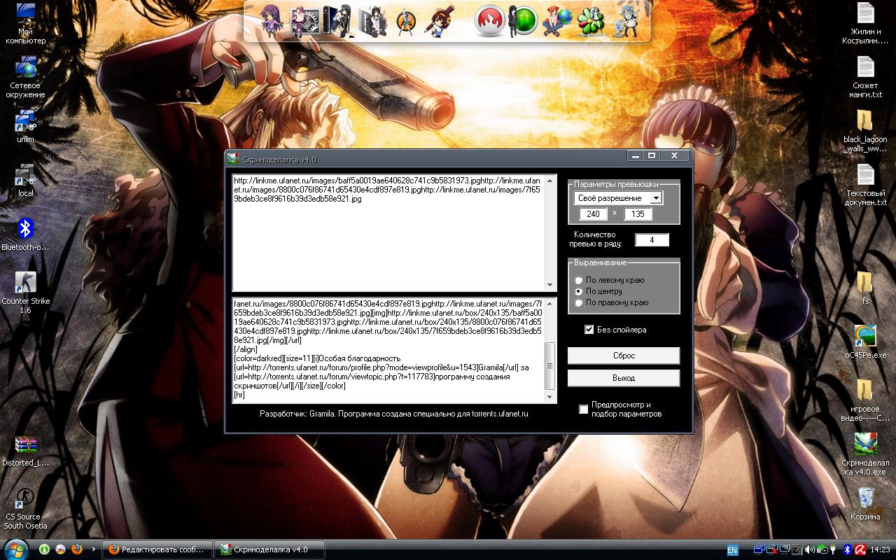Click the Bluetooth tray icon
Viewport: 896px width, 560px height.
(846, 550)
